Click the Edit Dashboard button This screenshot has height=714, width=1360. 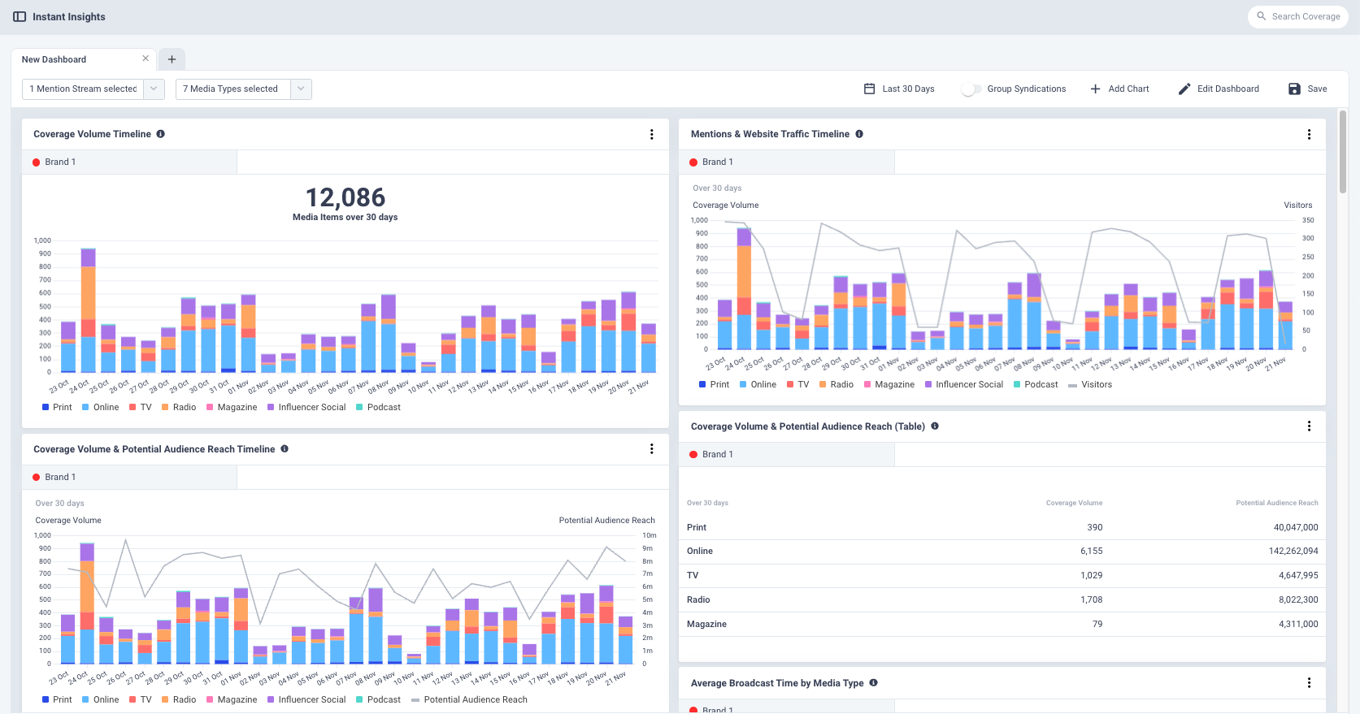click(x=1219, y=89)
